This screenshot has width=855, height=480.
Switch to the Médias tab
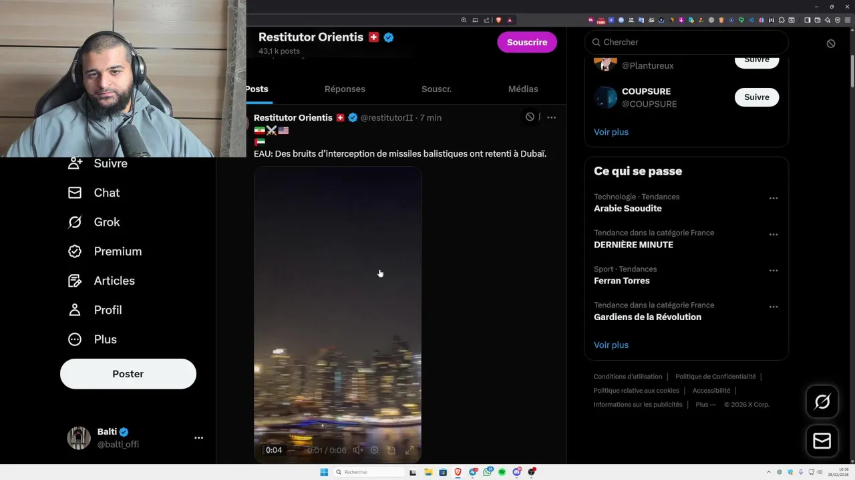(523, 89)
